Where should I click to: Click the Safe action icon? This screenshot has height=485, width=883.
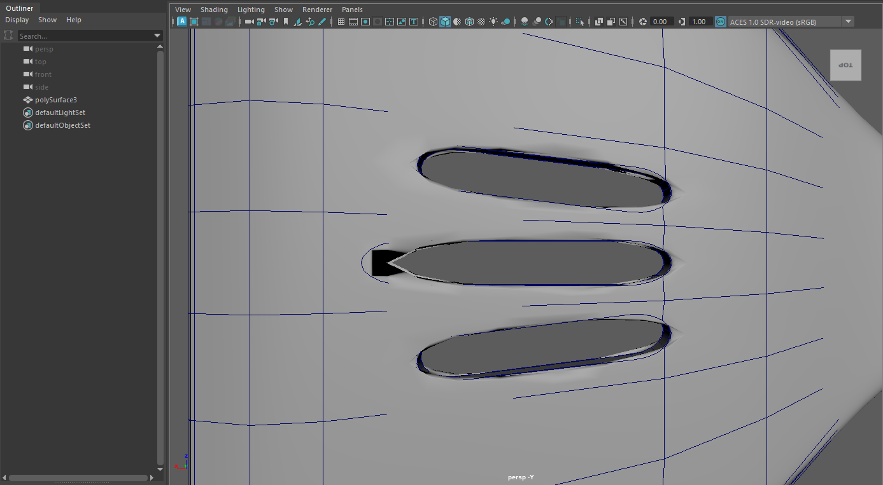coord(402,22)
